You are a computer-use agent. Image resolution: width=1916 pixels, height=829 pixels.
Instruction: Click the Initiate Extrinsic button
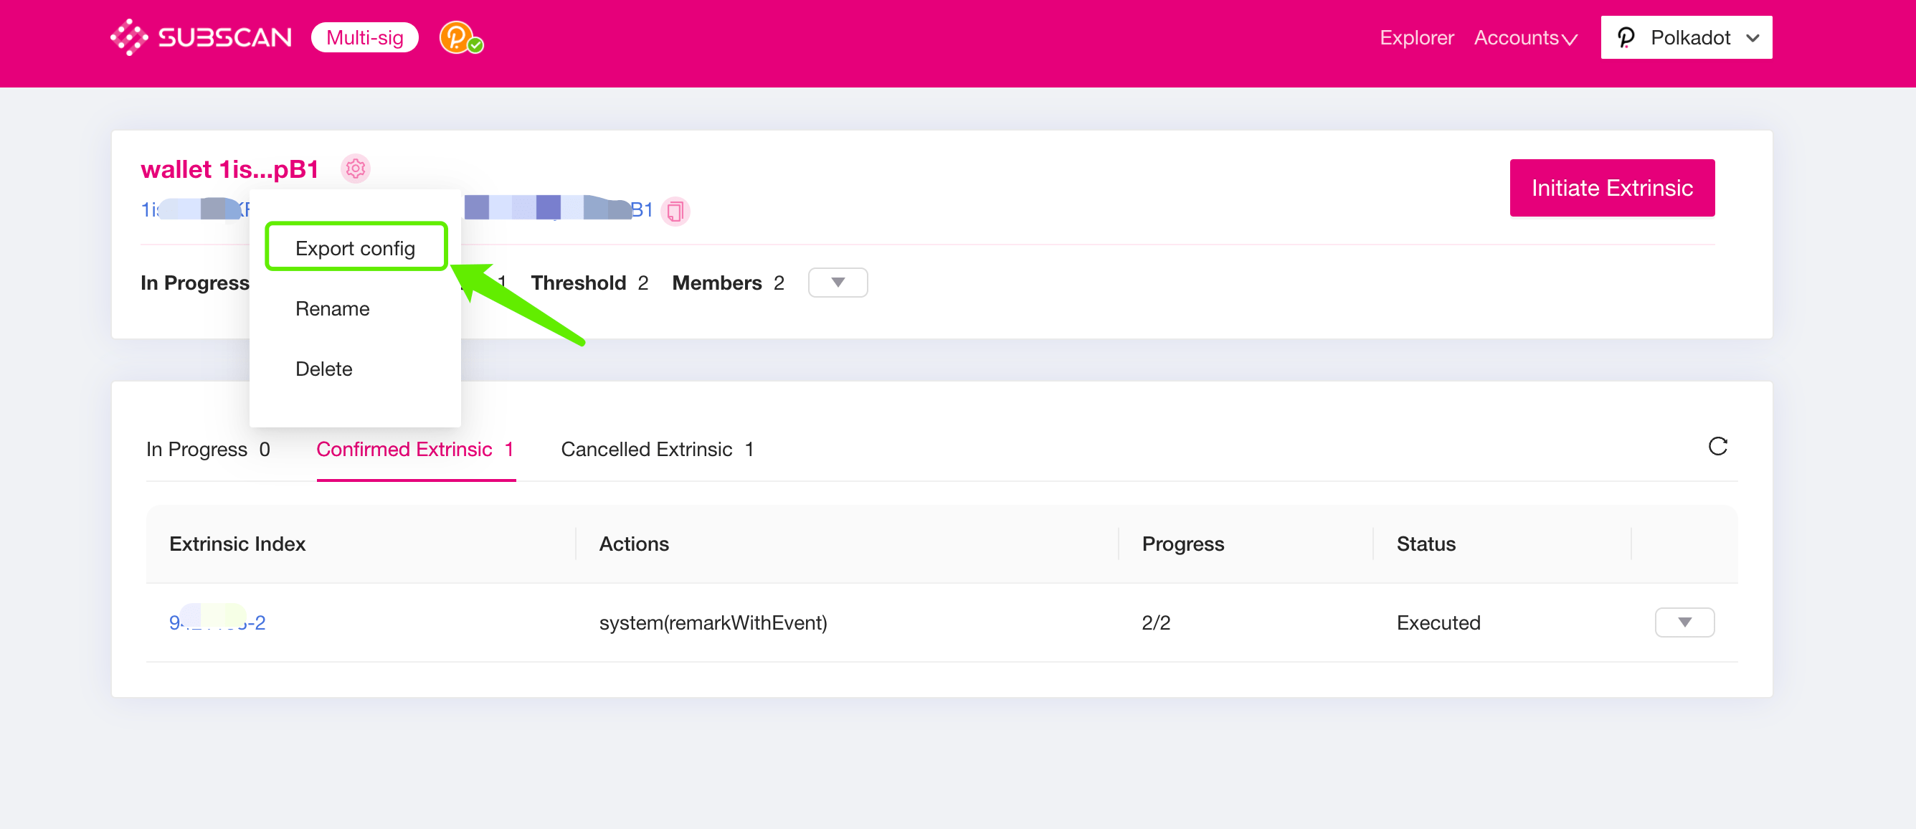click(1612, 188)
